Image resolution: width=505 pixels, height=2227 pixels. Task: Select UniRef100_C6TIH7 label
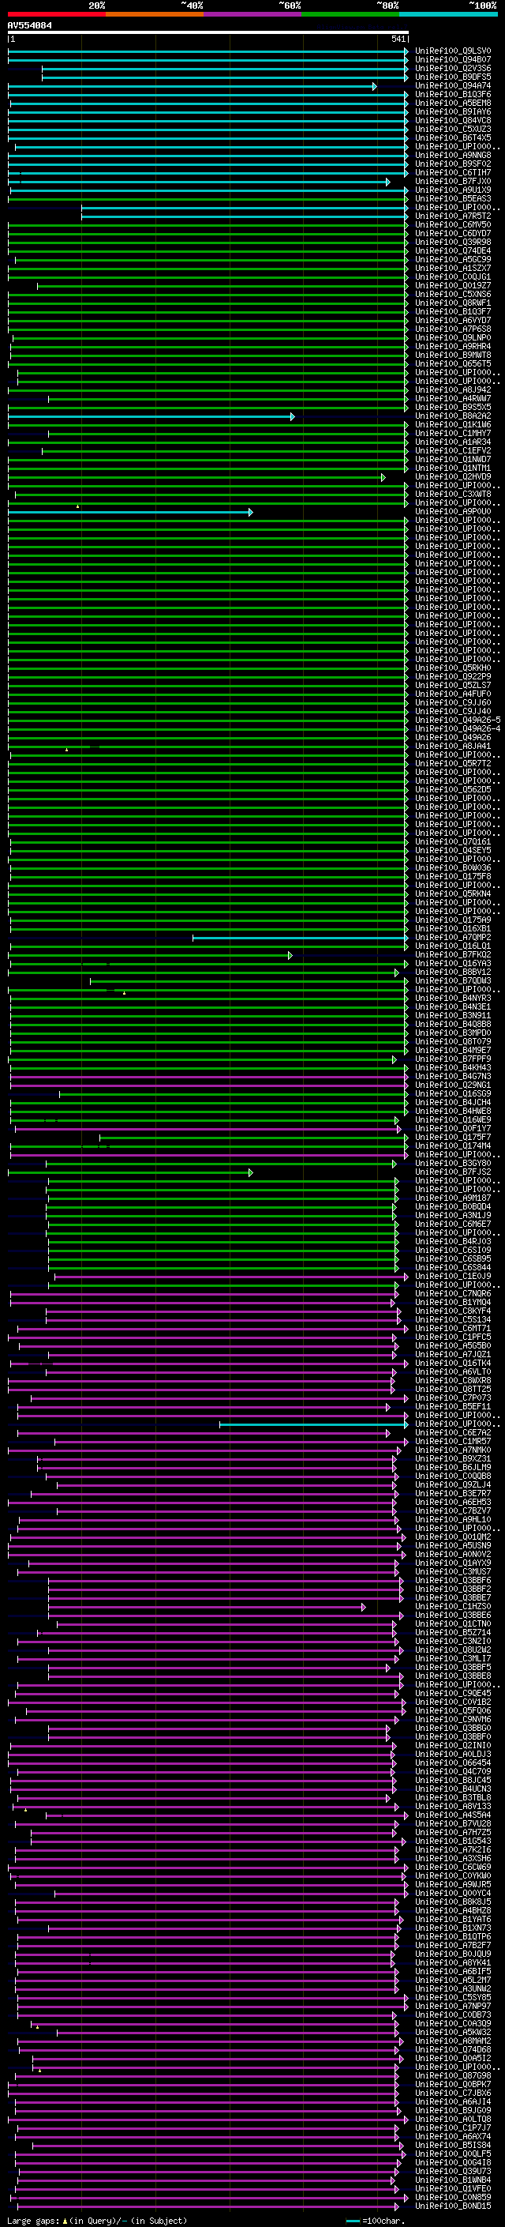(452, 172)
